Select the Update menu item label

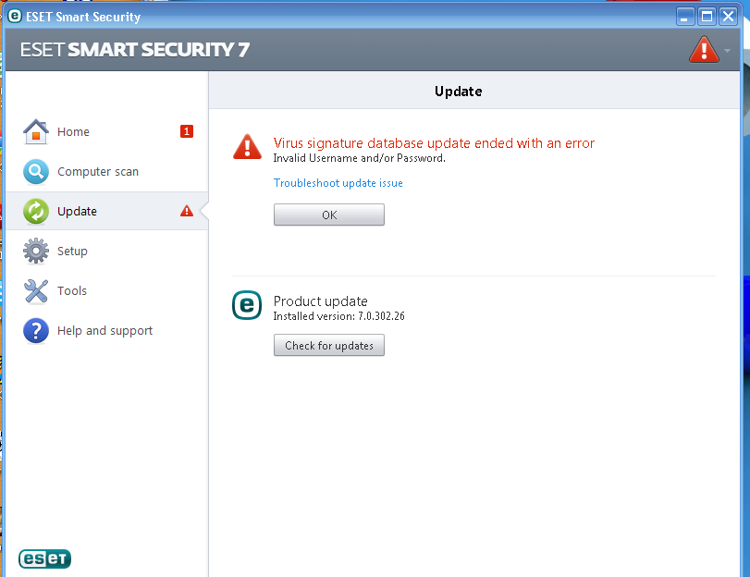77,211
